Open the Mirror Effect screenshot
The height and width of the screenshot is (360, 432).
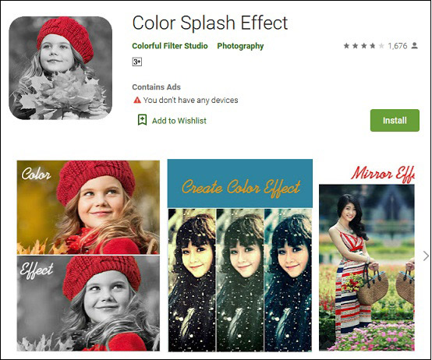(366, 258)
